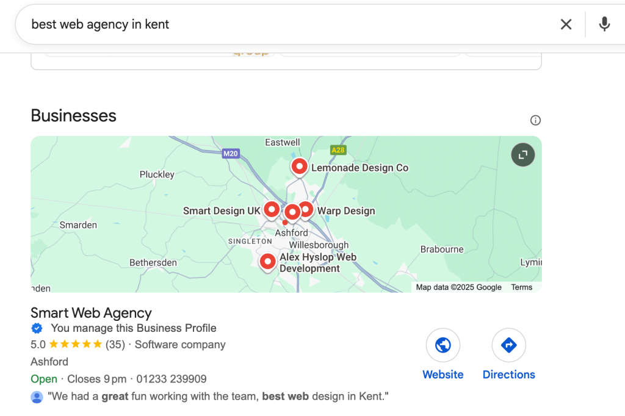Click the verified badge next to profile
The width and height of the screenshot is (625, 416).
click(37, 329)
